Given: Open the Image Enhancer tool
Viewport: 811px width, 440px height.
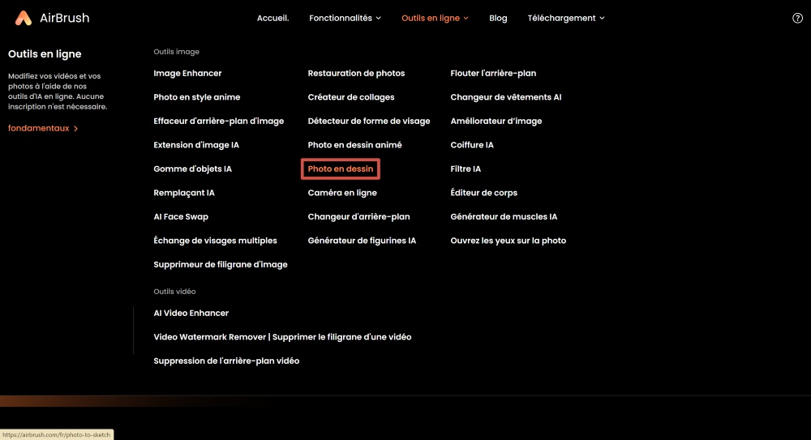Looking at the screenshot, I should click(187, 73).
